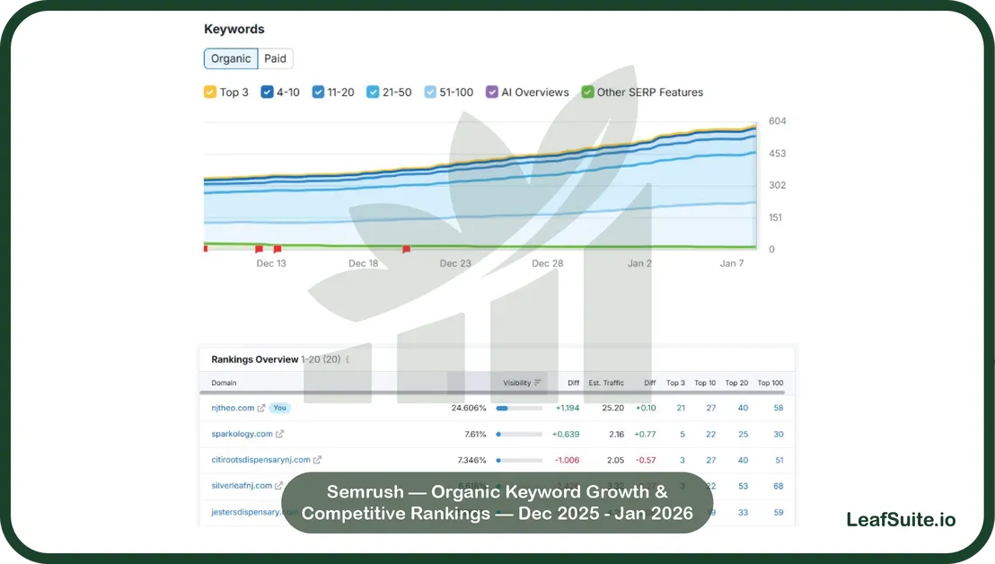This screenshot has width=995, height=564.
Task: Toggle the 11-20 positions checkbox
Action: point(318,92)
